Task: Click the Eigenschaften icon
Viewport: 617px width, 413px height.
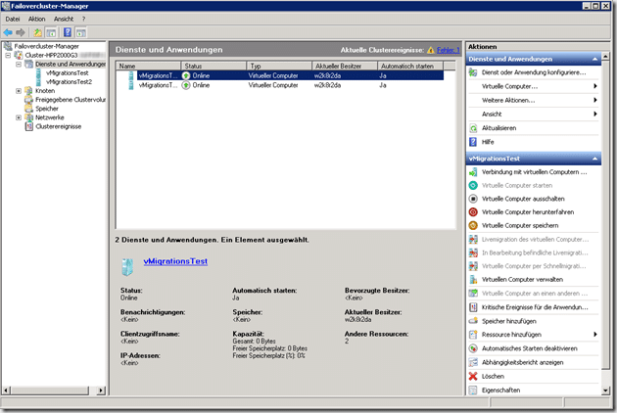Action: click(x=473, y=390)
